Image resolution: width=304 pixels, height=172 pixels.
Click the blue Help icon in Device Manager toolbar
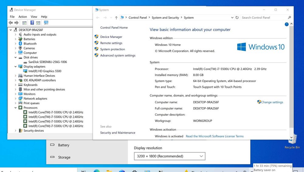(32, 23)
